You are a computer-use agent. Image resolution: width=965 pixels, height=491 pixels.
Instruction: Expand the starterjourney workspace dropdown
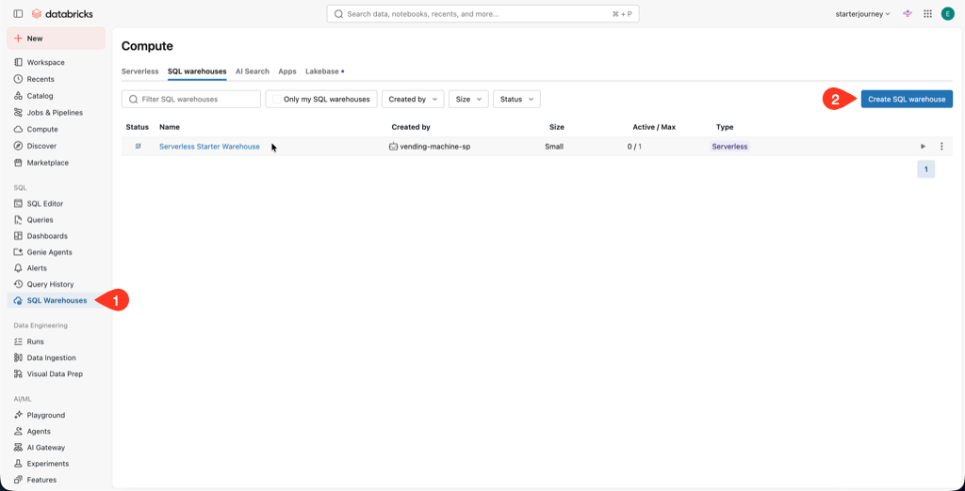tap(863, 13)
